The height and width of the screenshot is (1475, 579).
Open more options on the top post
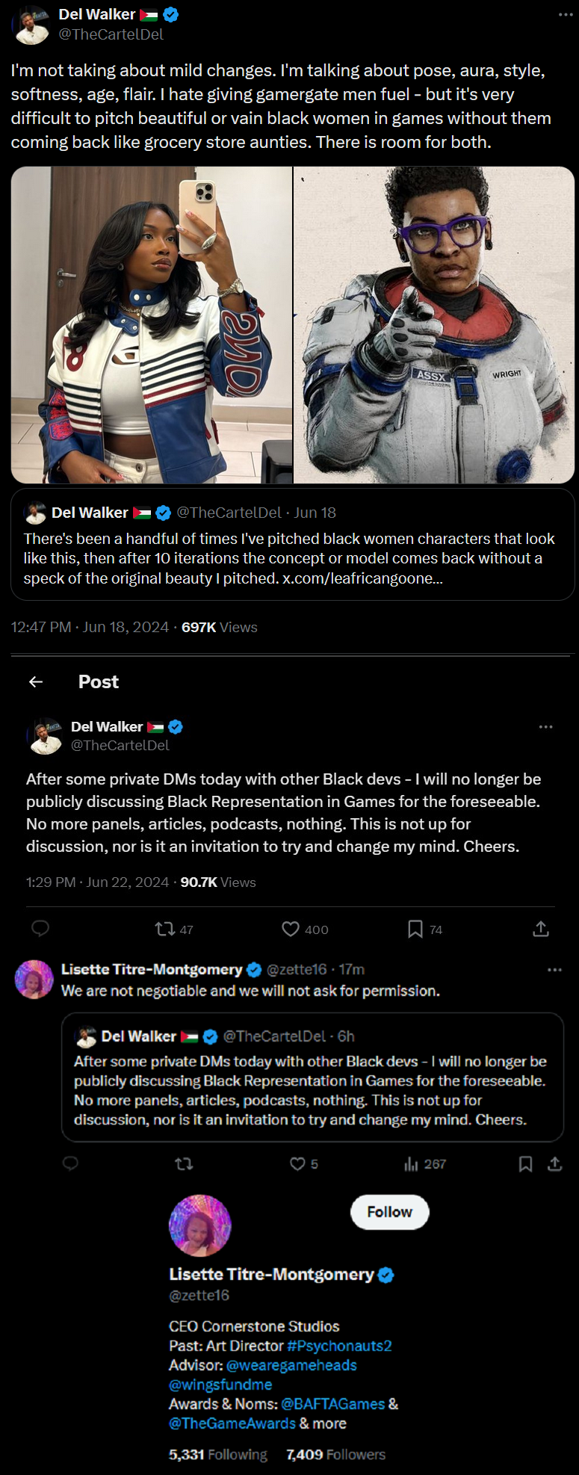coord(566,15)
